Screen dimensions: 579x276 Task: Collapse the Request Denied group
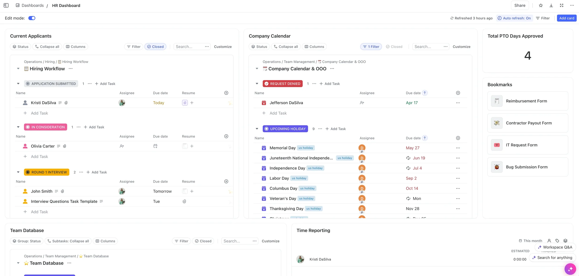point(257,84)
